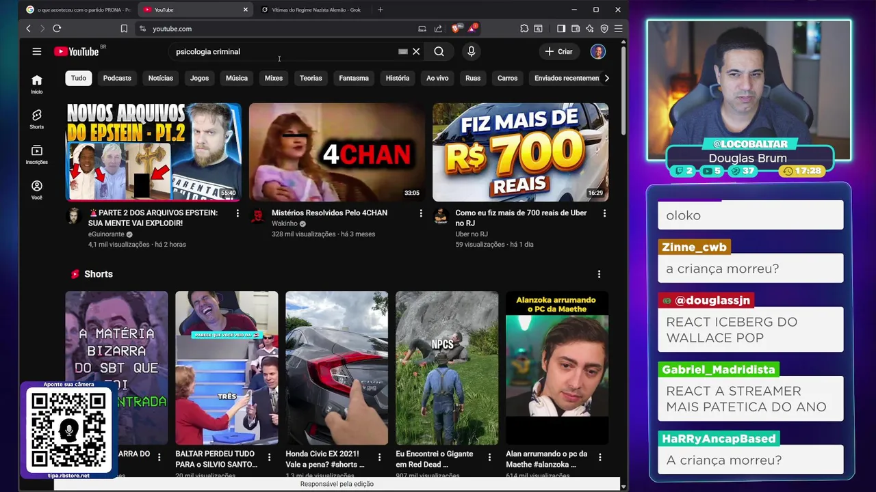Select the Fantasma filter chip
The width and height of the screenshot is (876, 492).
point(354,78)
